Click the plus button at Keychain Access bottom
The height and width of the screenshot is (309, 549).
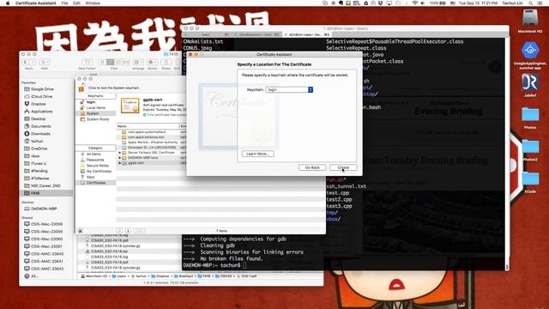119,231
